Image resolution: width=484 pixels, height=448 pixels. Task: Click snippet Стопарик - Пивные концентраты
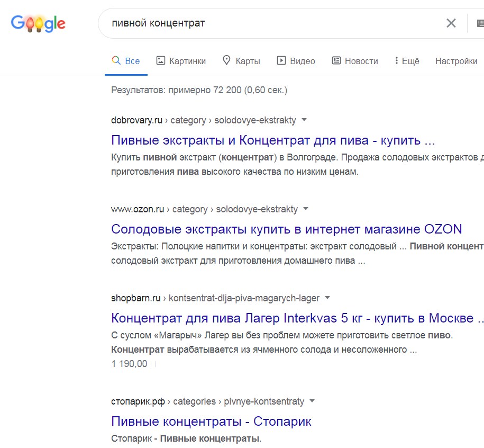click(186, 438)
